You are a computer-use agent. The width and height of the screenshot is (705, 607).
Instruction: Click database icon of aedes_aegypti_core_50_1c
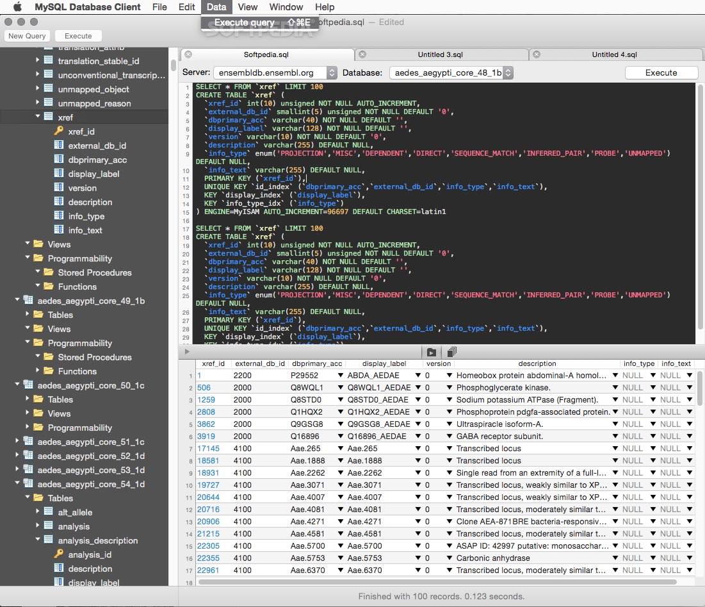[28, 385]
